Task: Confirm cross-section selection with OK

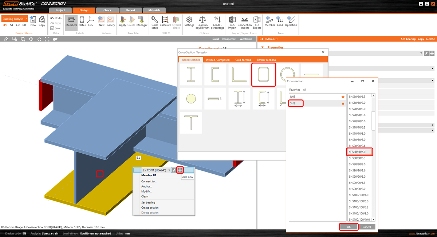Action: (349, 226)
